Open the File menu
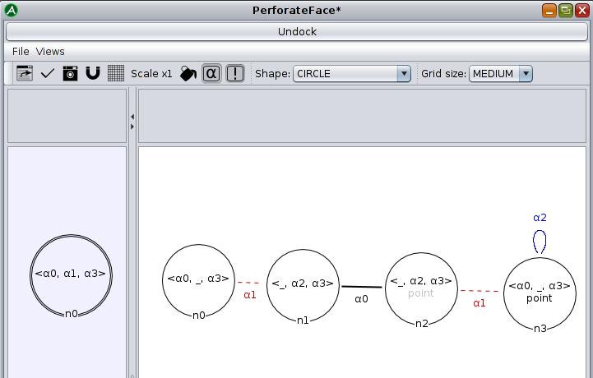The height and width of the screenshot is (378, 593). pyautogui.click(x=21, y=52)
